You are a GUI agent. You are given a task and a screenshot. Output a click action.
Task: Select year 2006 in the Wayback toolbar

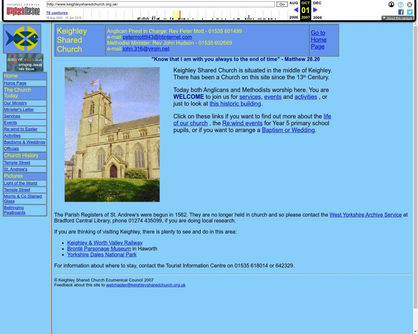coord(294,17)
